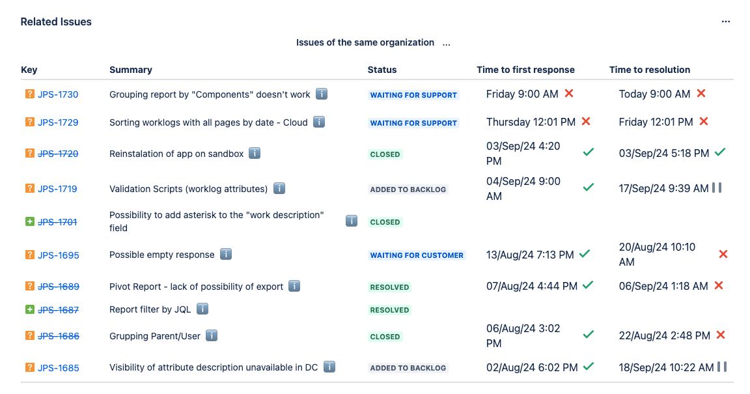Open the info icon on "Possible empty response"

point(225,254)
